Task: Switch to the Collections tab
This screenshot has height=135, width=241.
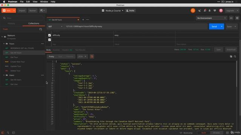Action: pyautogui.click(x=34, y=23)
